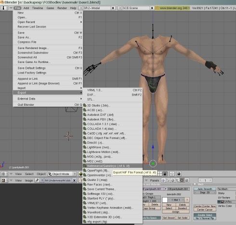Click the OB:pantyleath.001 name field
The image size is (236, 225).
tap(178, 189)
